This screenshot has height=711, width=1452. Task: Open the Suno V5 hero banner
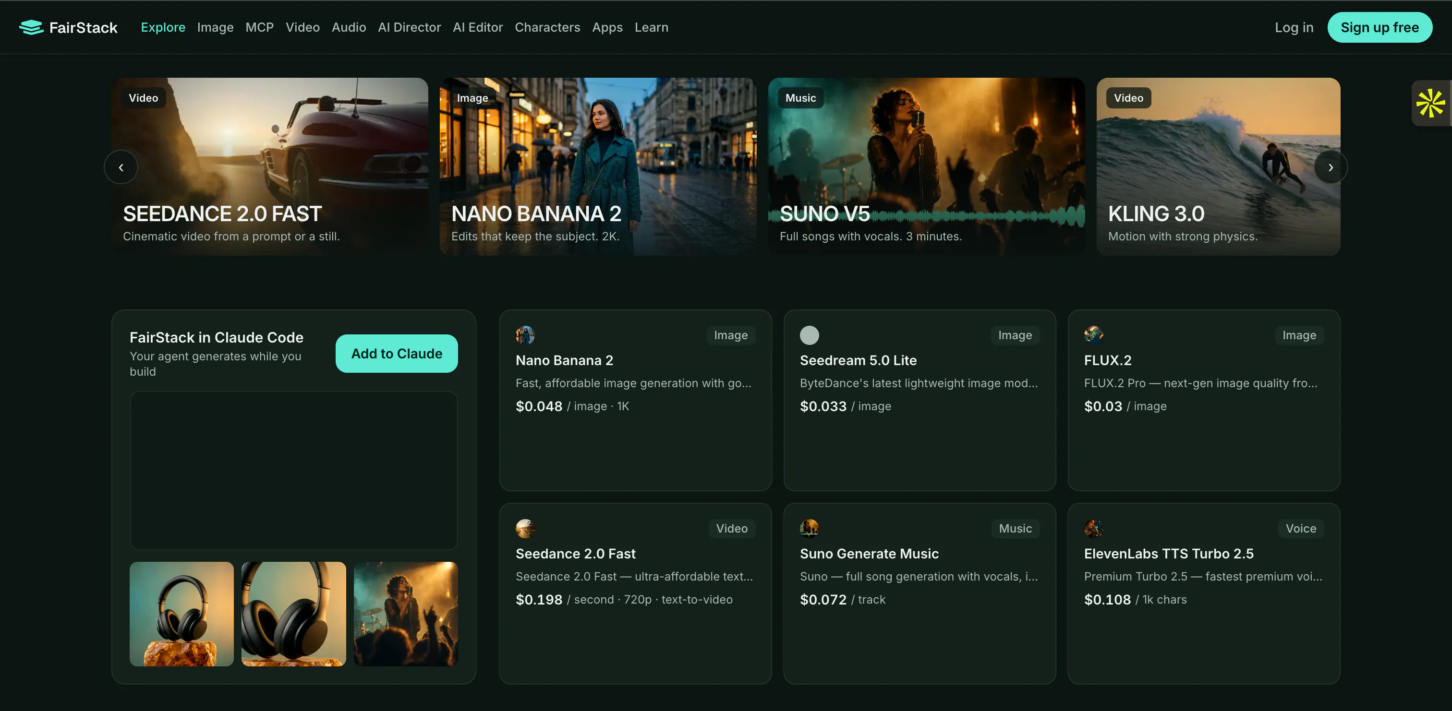click(x=926, y=166)
